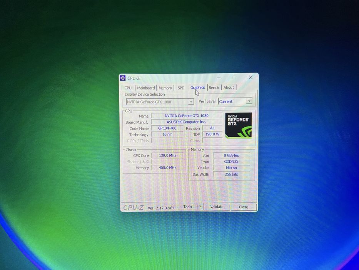The height and width of the screenshot is (270, 359).
Task: Click the CPU-Z app icon in title bar
Action: [123, 78]
